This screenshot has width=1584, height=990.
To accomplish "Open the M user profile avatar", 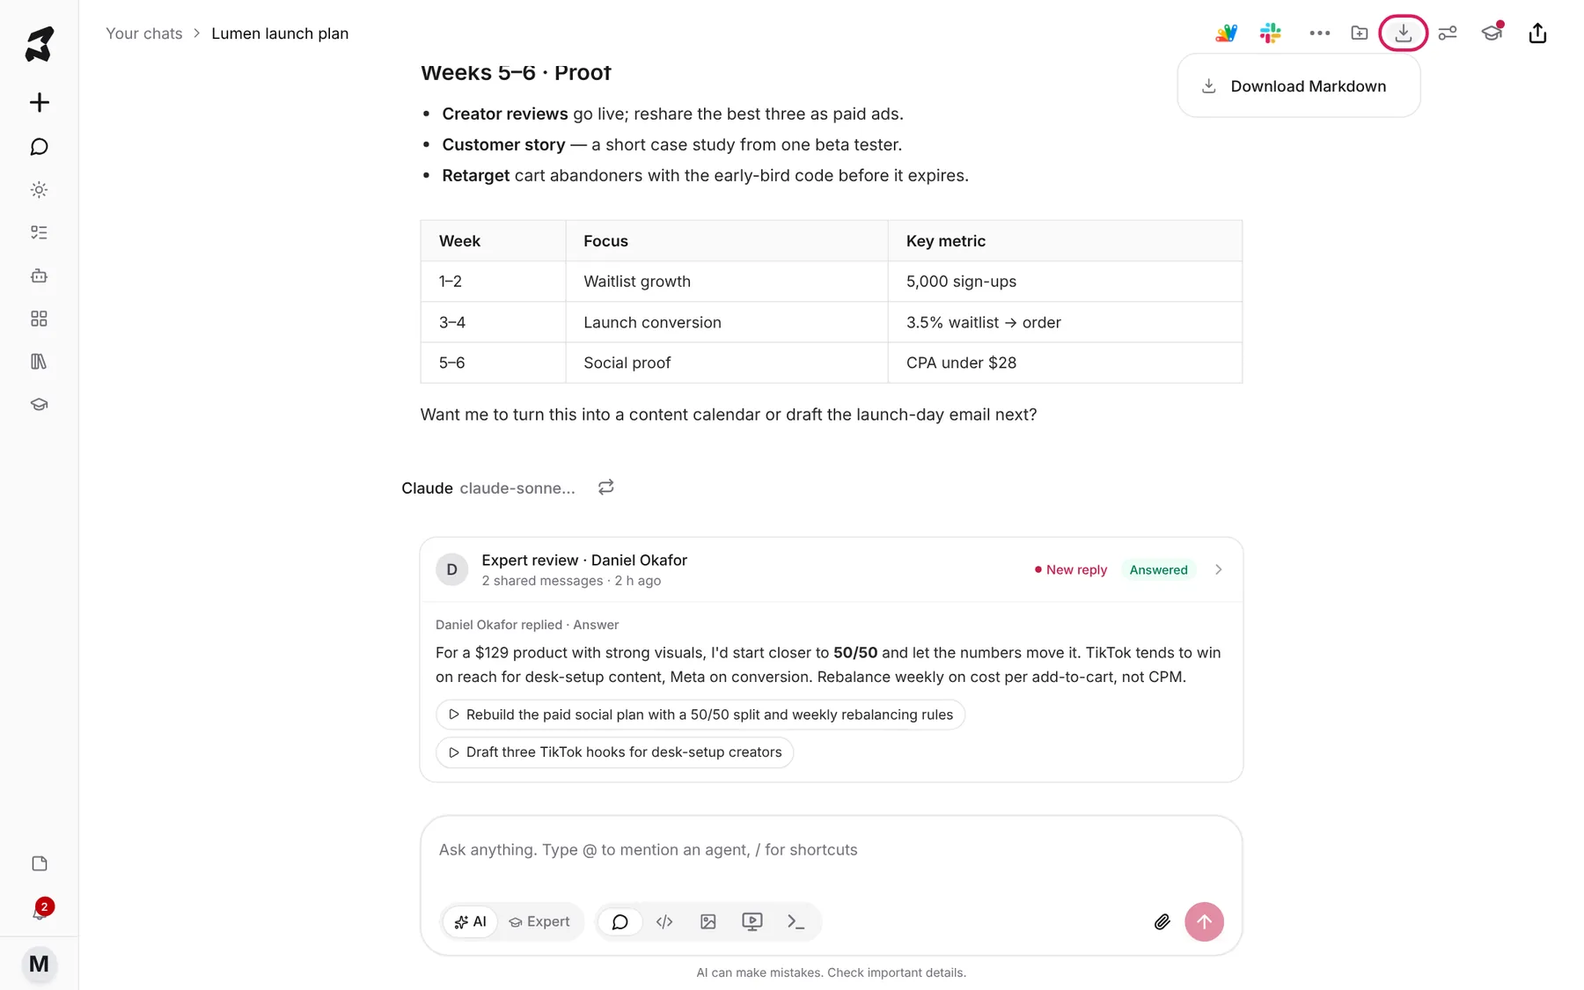I will coord(39,964).
